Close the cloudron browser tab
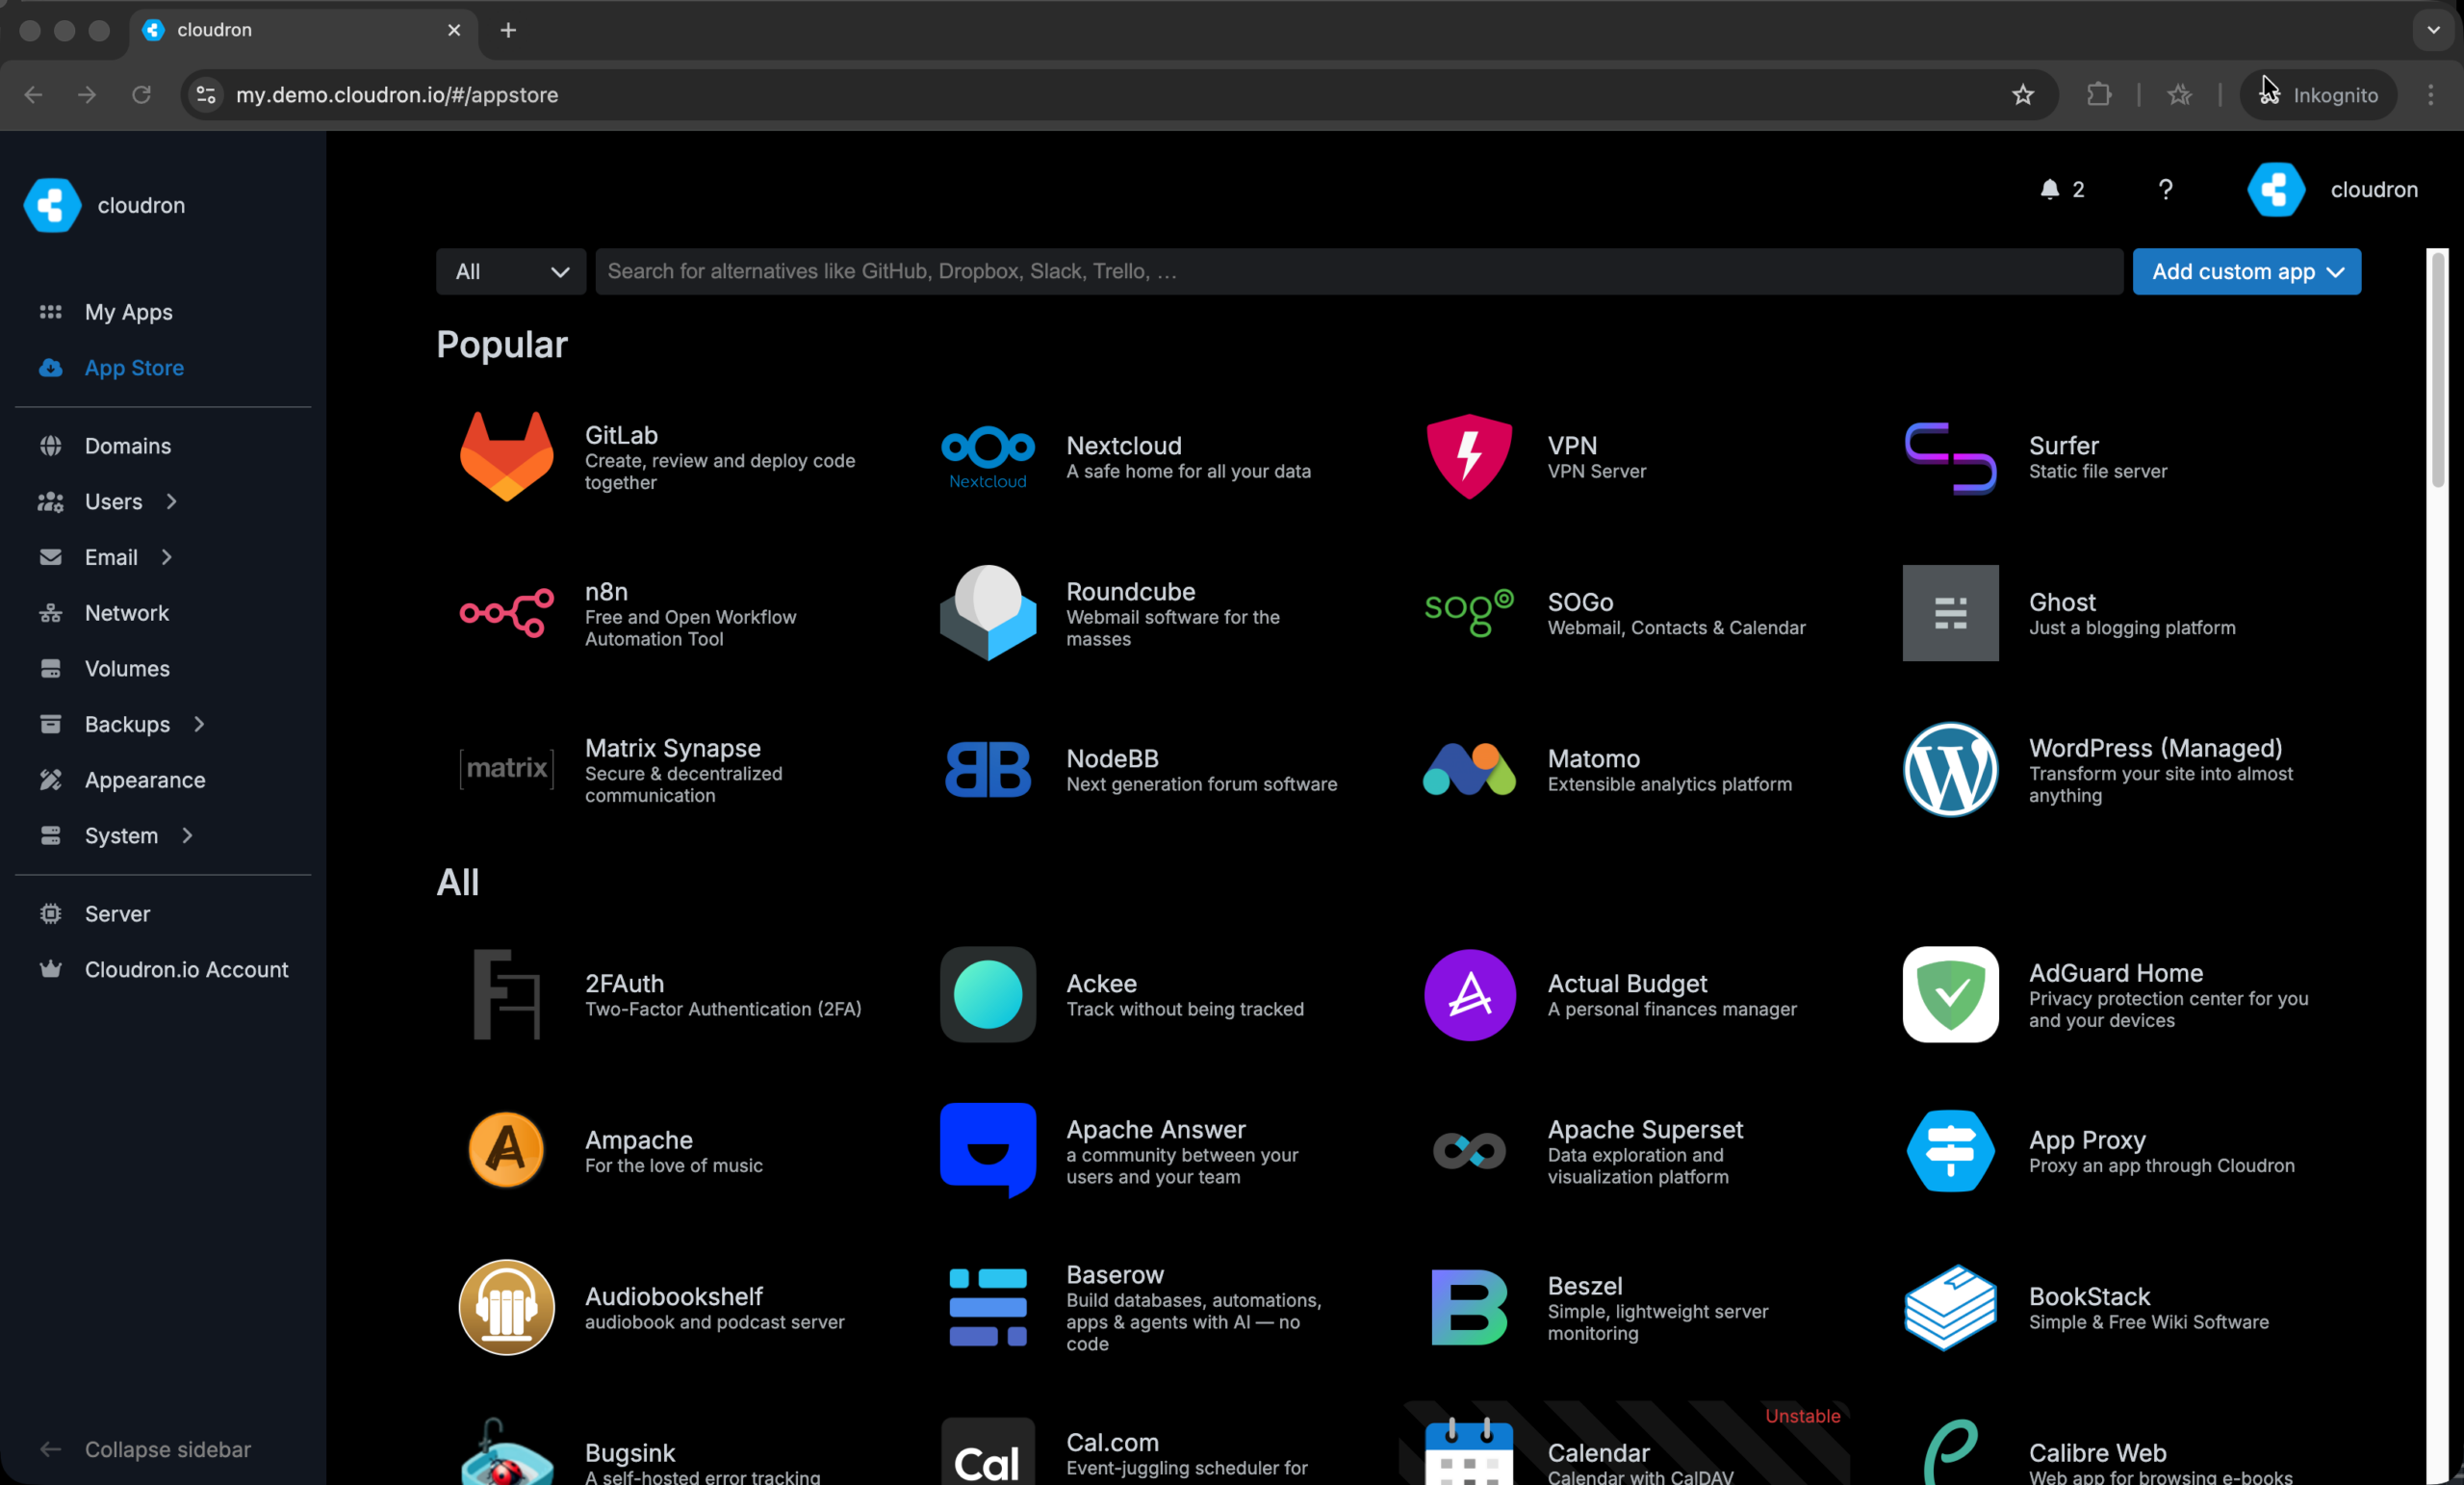 454,30
